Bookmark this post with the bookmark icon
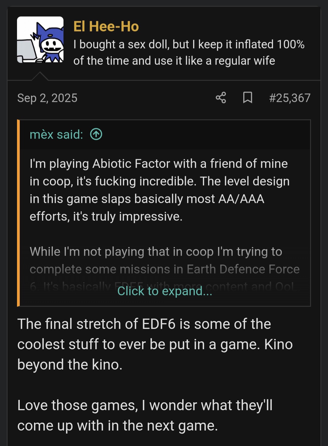The width and height of the screenshot is (328, 446). tap(248, 98)
